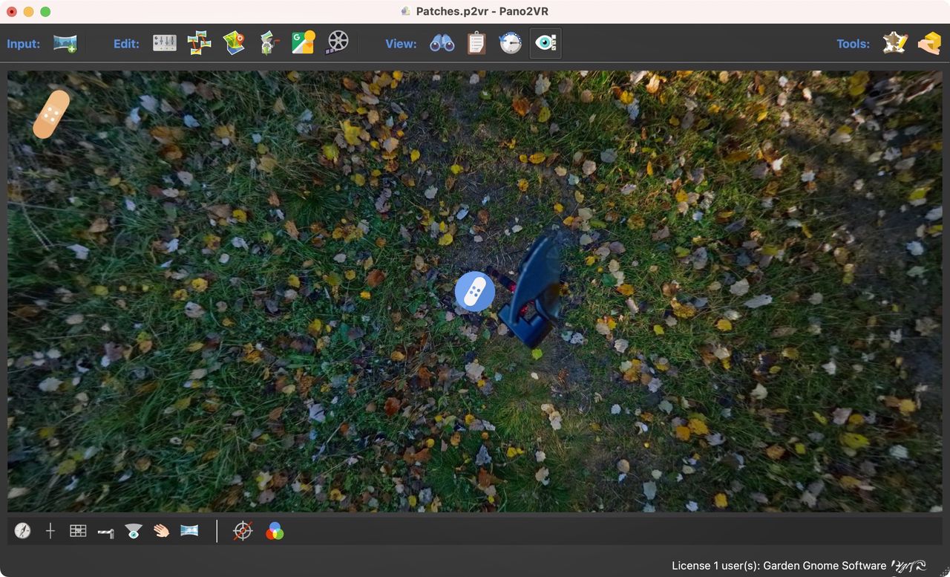Open the Tour Map editor icon
950x577 pixels.
coord(234,43)
